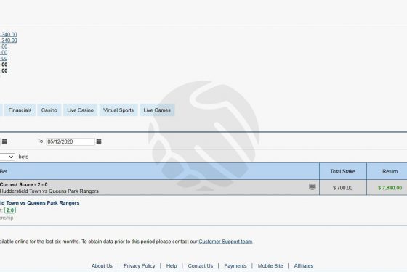
Task: Open the calendar icon left of the To label
Action: pos(4,141)
